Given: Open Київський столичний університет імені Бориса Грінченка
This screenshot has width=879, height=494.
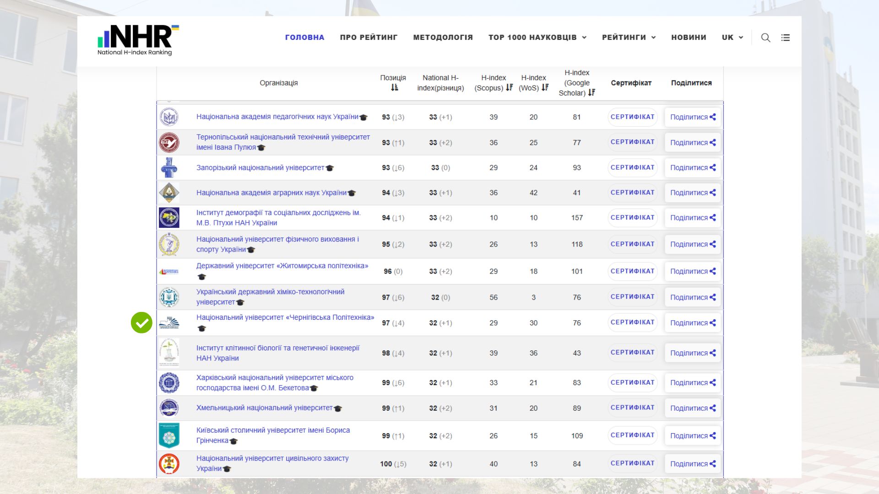Looking at the screenshot, I should [x=273, y=430].
